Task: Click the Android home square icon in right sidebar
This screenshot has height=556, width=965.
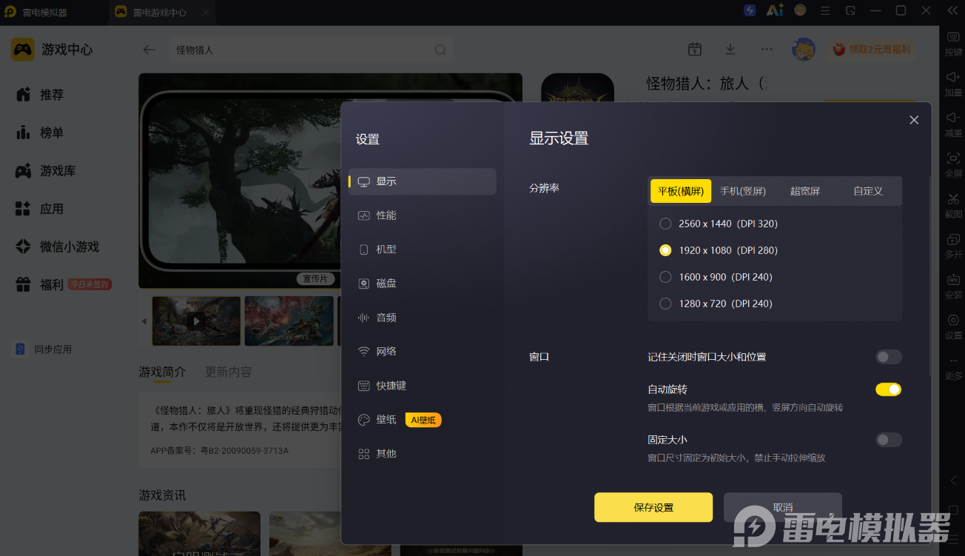Action: click(x=953, y=510)
